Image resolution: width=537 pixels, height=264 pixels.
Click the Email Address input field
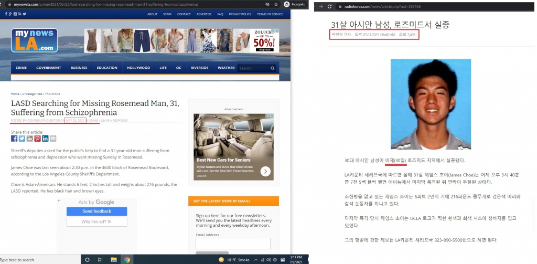click(x=233, y=244)
